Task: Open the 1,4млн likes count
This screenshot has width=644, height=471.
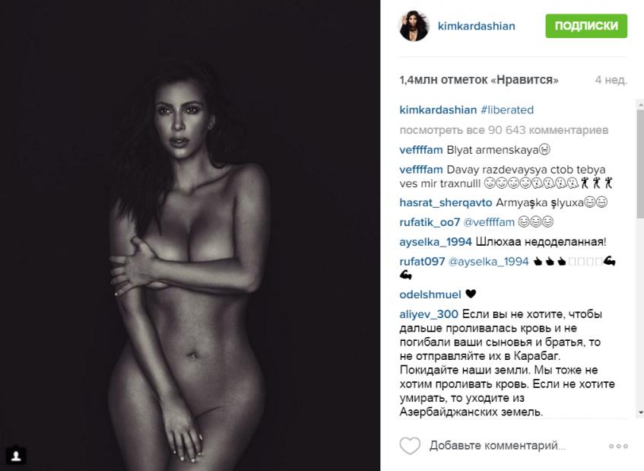Action: pyautogui.click(x=479, y=80)
